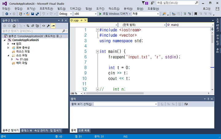Toggle auto-hide pin of Solution Explorer panel
This screenshot has height=139, width=221.
pyautogui.click(x=62, y=21)
